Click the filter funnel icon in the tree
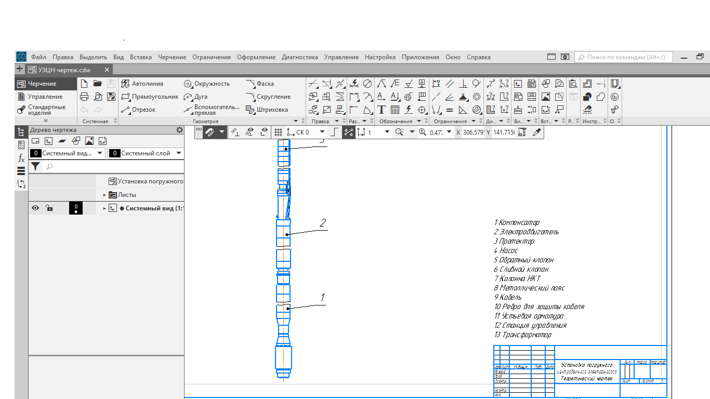This screenshot has height=399, width=710. (35, 167)
